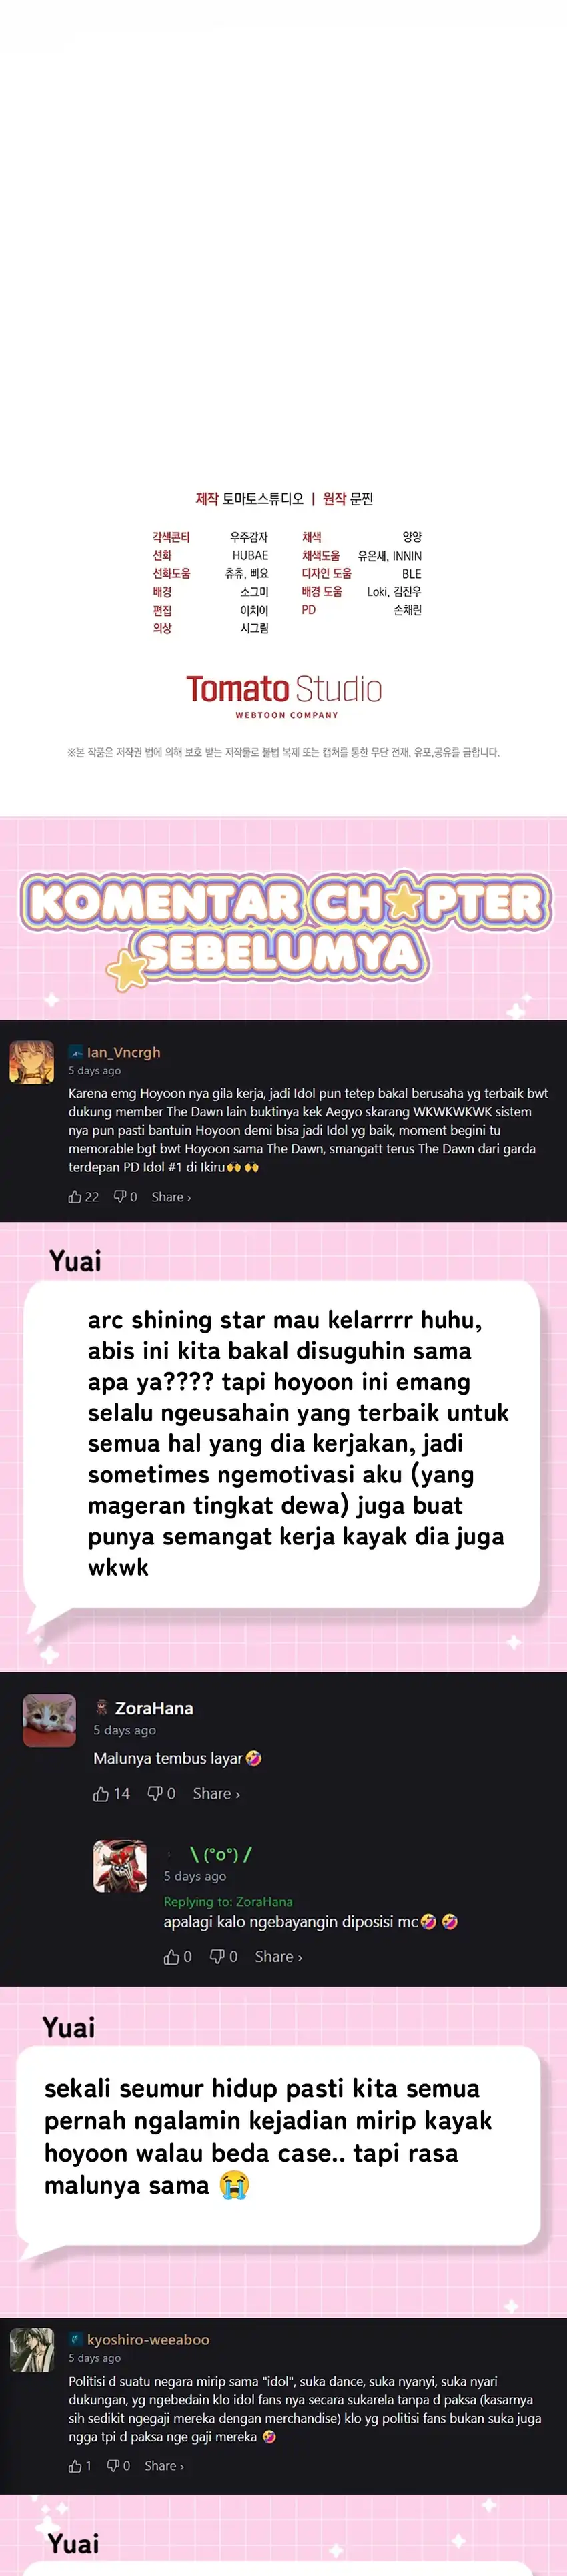Screen dimensions: 567x2576
Task: Upvote ZoraHana's comment with thumbs up
Action: pos(111,1793)
